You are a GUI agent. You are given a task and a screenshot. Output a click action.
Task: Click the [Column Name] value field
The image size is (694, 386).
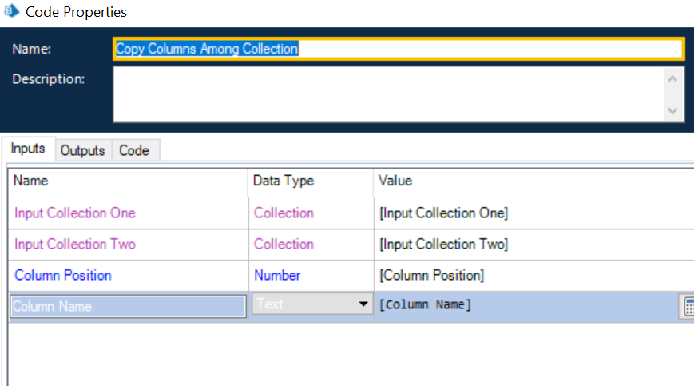527,305
